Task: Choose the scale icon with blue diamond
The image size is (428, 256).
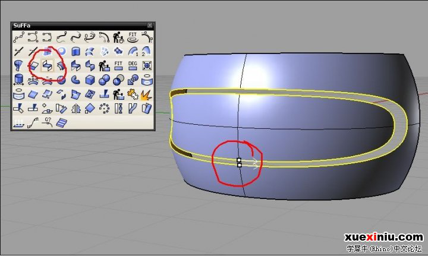Action: point(90,109)
